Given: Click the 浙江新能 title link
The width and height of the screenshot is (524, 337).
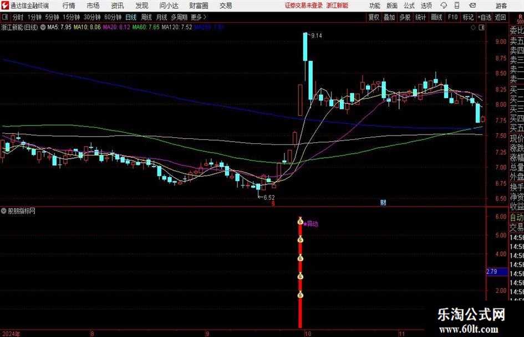Looking at the screenshot, I should (337, 6).
